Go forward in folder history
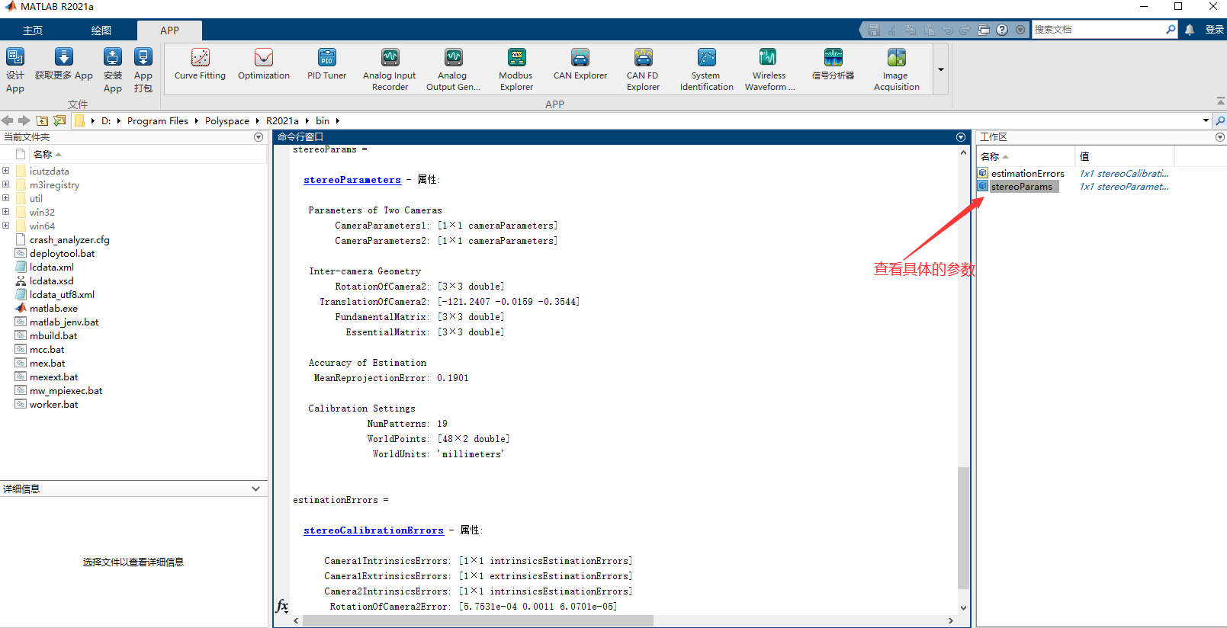 (24, 120)
